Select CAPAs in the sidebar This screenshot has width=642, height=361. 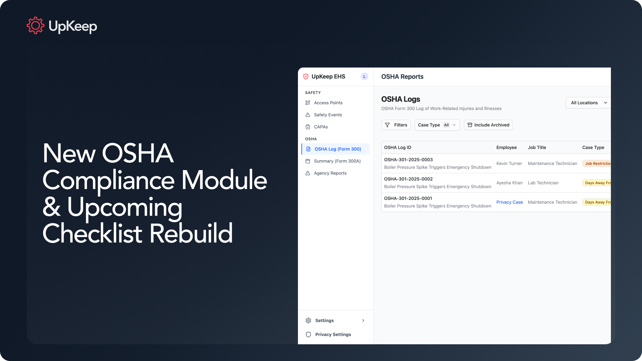tap(335, 127)
